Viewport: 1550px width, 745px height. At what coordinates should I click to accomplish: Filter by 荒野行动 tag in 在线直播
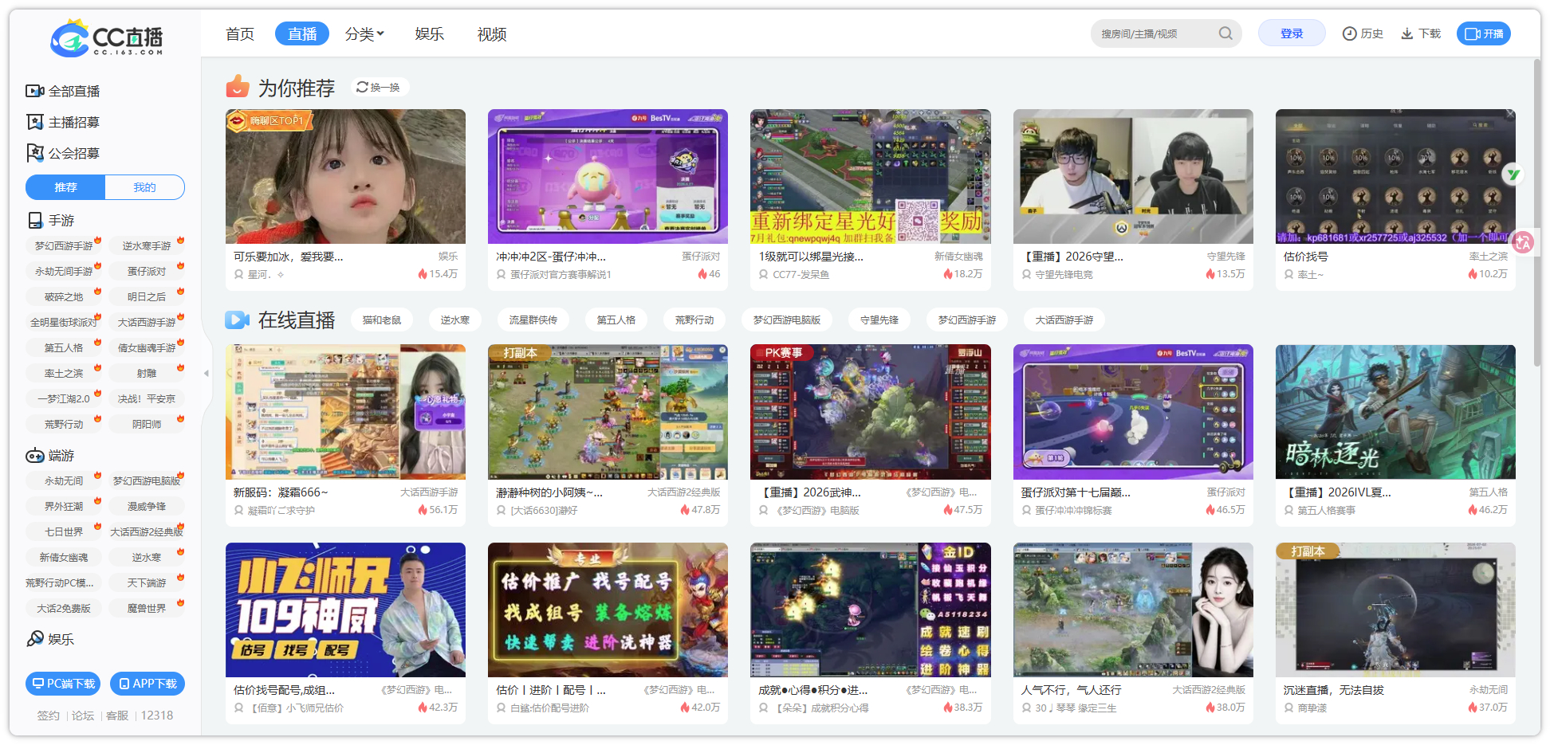click(694, 320)
